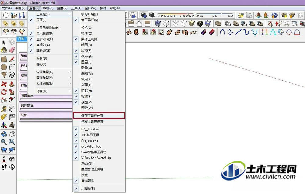
Task: Create a new file with the blank page icon
Action: (x=5, y=15)
